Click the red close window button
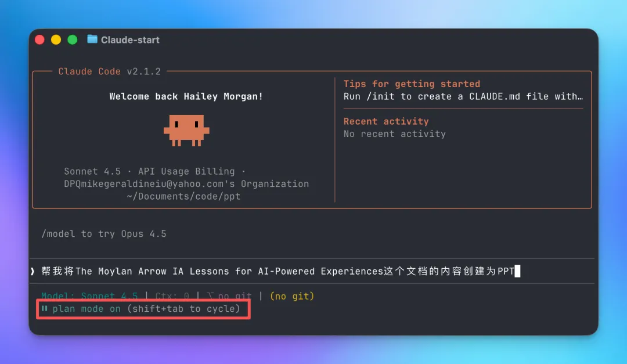This screenshot has width=627, height=364. pos(39,39)
